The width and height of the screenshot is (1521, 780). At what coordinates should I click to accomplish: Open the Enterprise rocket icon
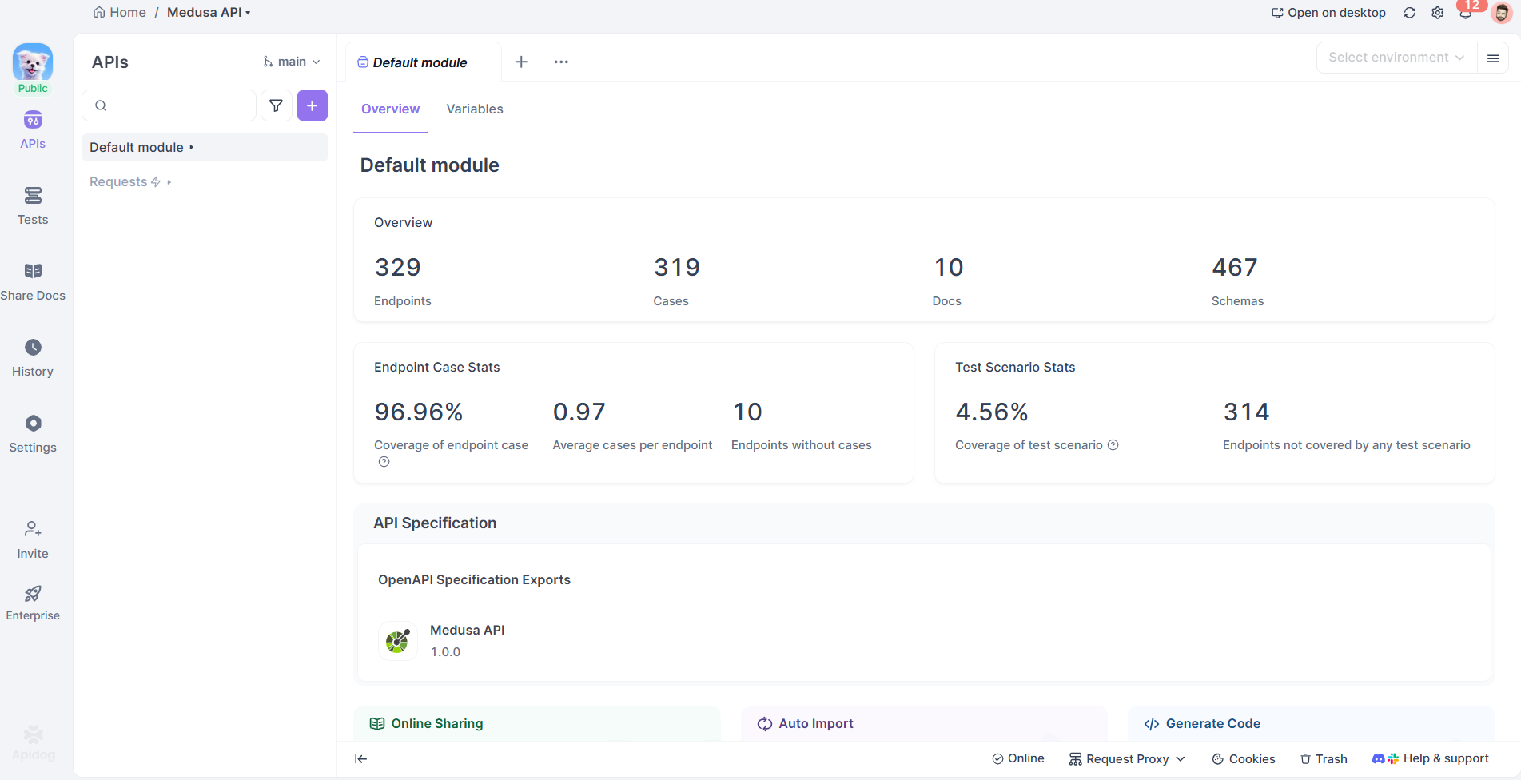coord(33,594)
